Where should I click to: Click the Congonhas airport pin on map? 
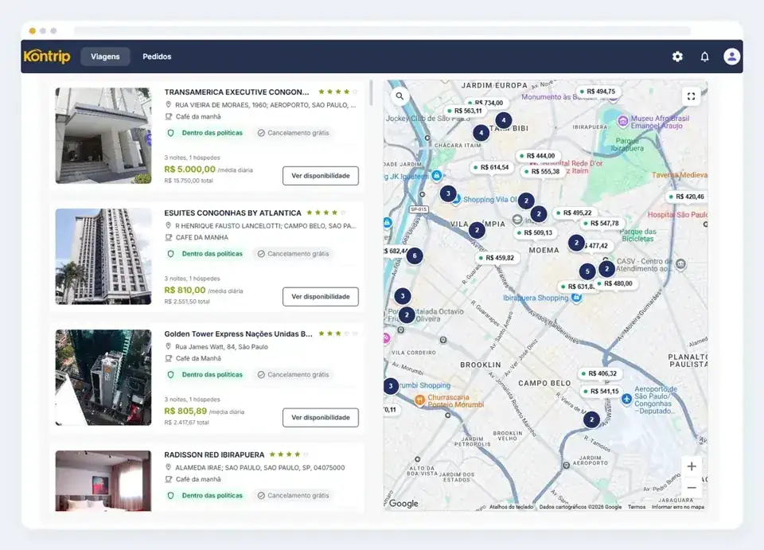626,399
